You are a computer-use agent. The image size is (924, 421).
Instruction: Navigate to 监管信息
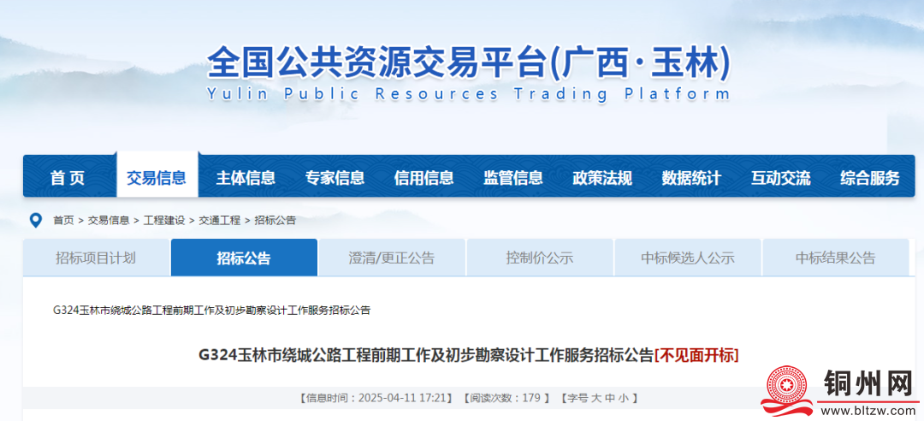pos(513,177)
